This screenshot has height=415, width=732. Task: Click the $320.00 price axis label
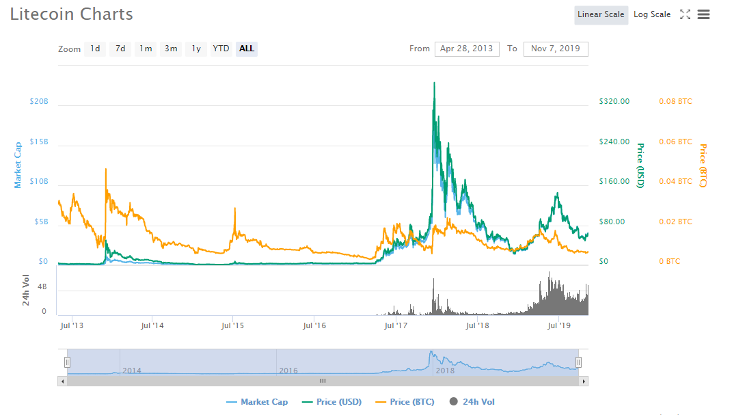(614, 101)
